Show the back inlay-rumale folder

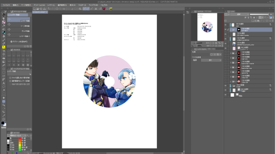coord(226,62)
